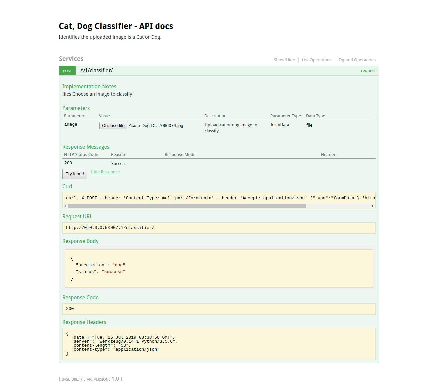
Task: Click the image parameter name
Action: pyautogui.click(x=71, y=124)
